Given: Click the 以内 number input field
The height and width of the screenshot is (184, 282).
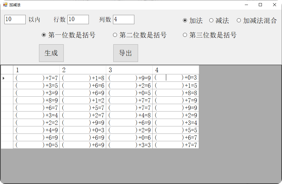Looking at the screenshot, I should pyautogui.click(x=15, y=20).
